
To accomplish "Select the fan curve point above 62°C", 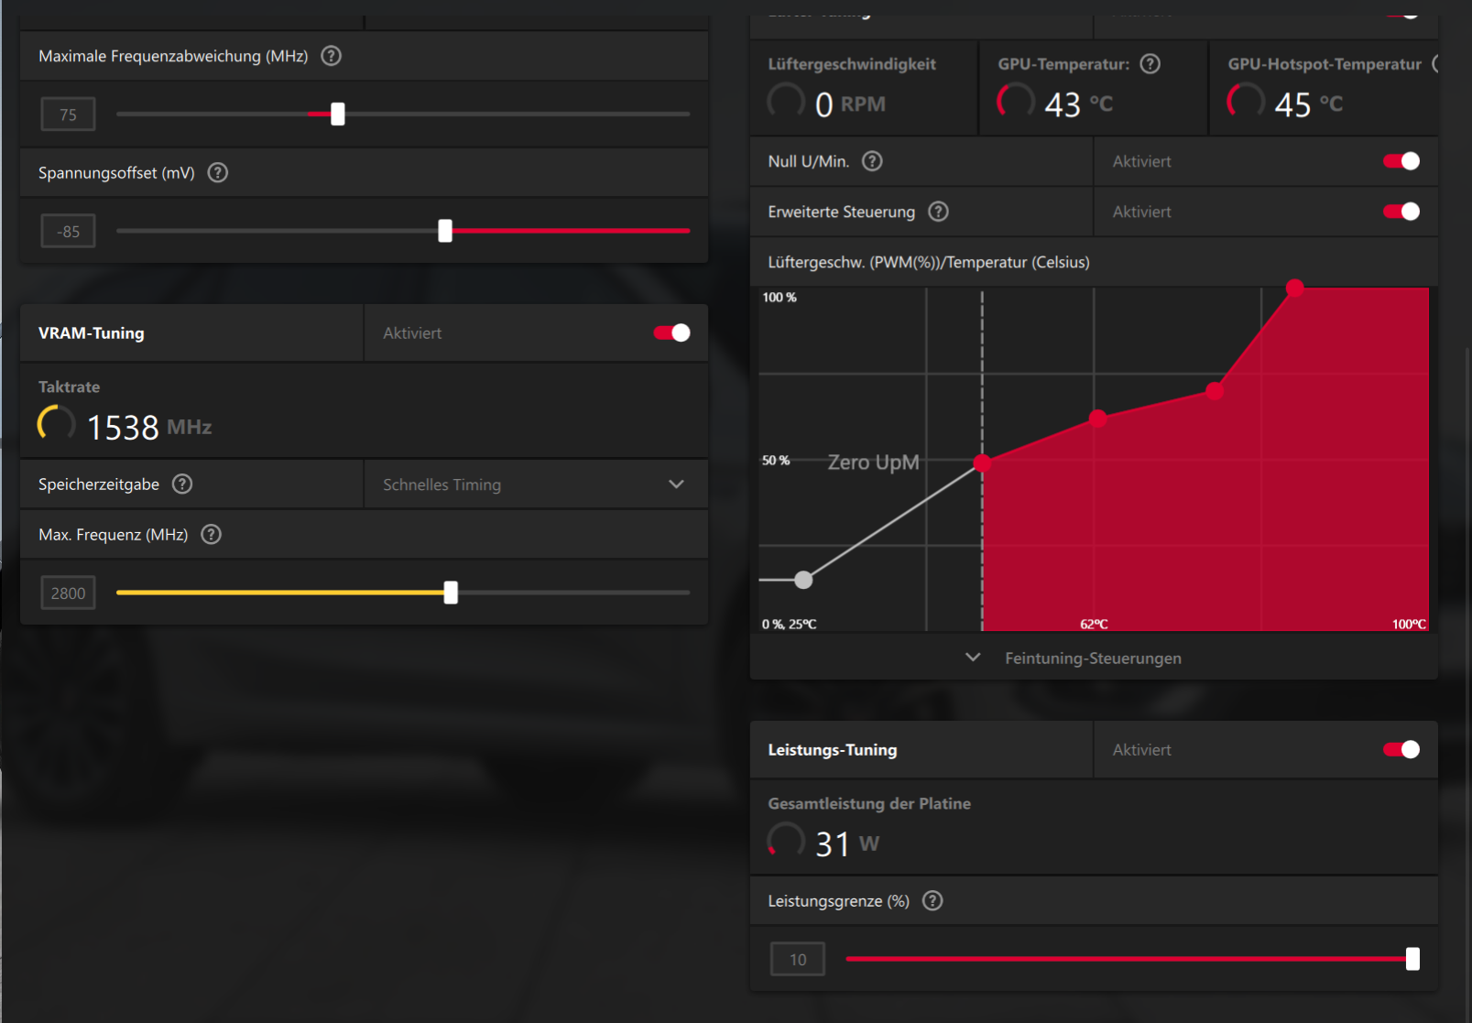I will tap(1097, 419).
